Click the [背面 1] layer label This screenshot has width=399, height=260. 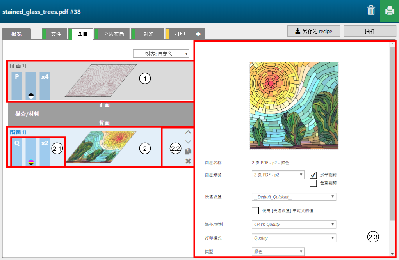tap(18, 132)
